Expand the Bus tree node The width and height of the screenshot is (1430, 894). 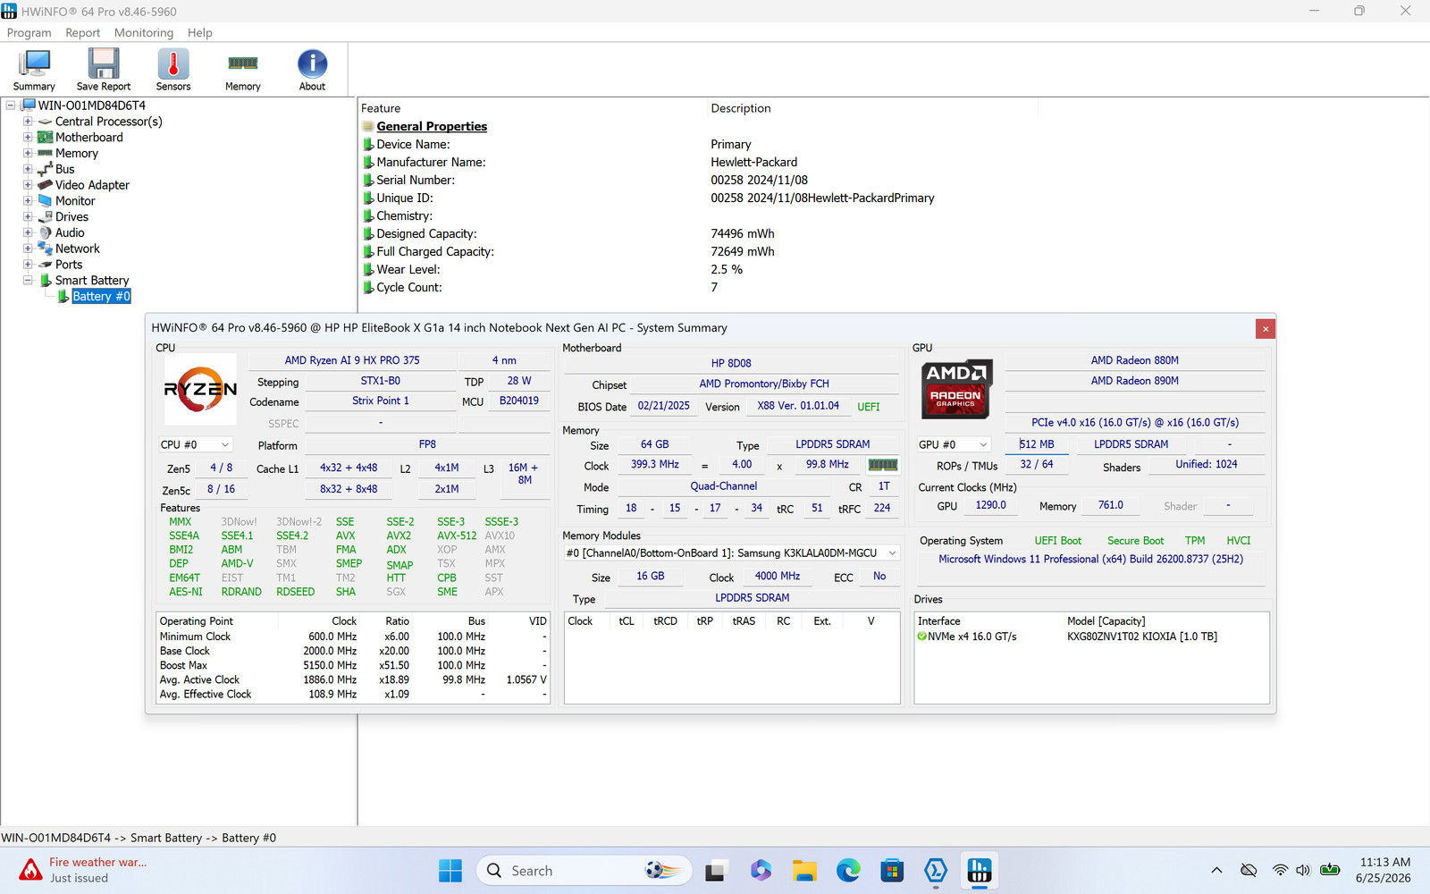click(28, 169)
